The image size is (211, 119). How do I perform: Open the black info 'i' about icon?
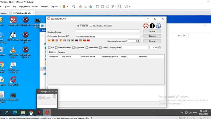pos(152,26)
